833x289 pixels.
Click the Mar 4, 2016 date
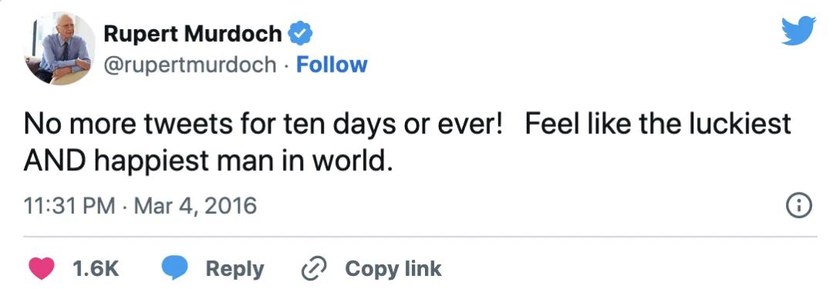(195, 206)
